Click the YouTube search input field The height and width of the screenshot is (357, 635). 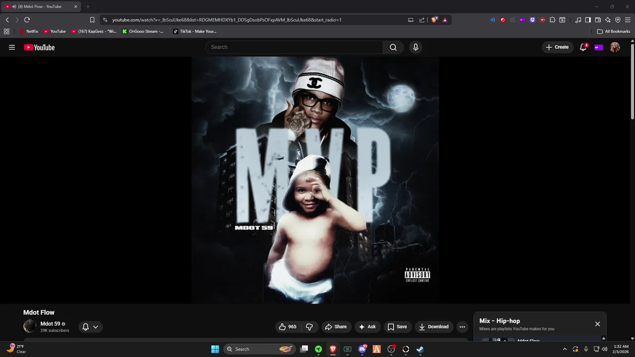[x=294, y=47]
